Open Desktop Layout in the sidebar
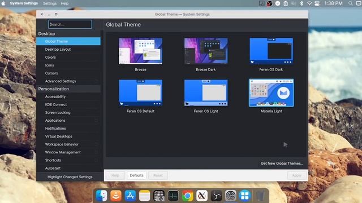The width and height of the screenshot is (362, 203). tap(68, 49)
